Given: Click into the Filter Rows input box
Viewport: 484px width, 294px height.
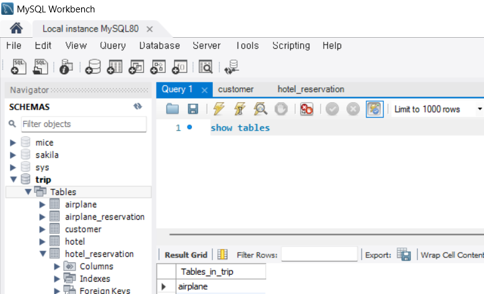Looking at the screenshot, I should click(319, 254).
